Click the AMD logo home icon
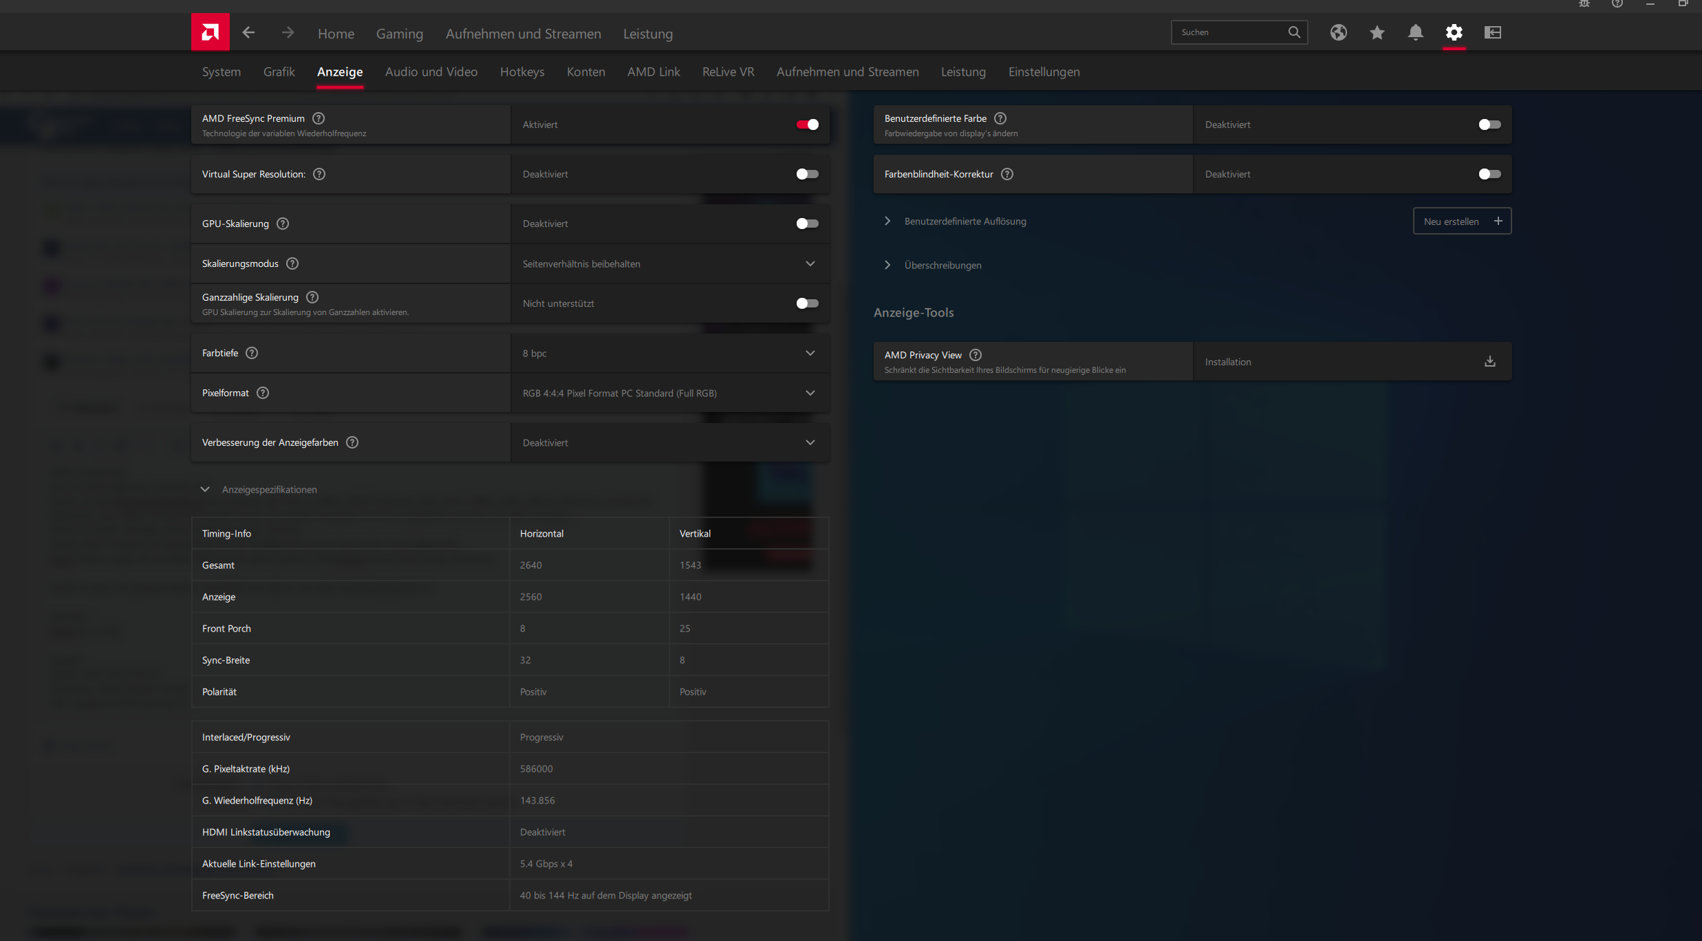The image size is (1702, 941). click(x=210, y=32)
